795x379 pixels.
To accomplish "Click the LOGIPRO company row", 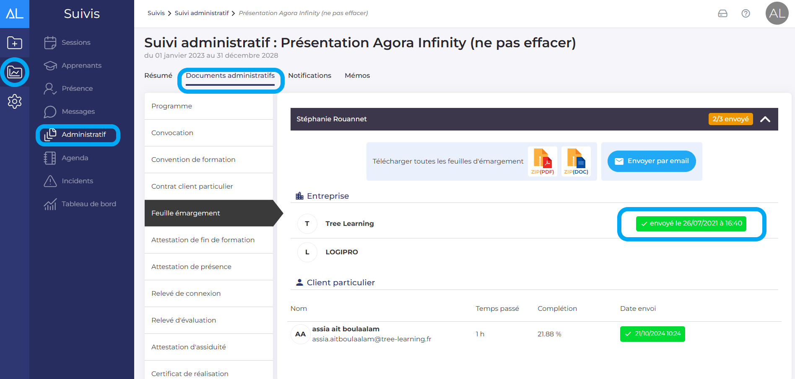I will (341, 252).
